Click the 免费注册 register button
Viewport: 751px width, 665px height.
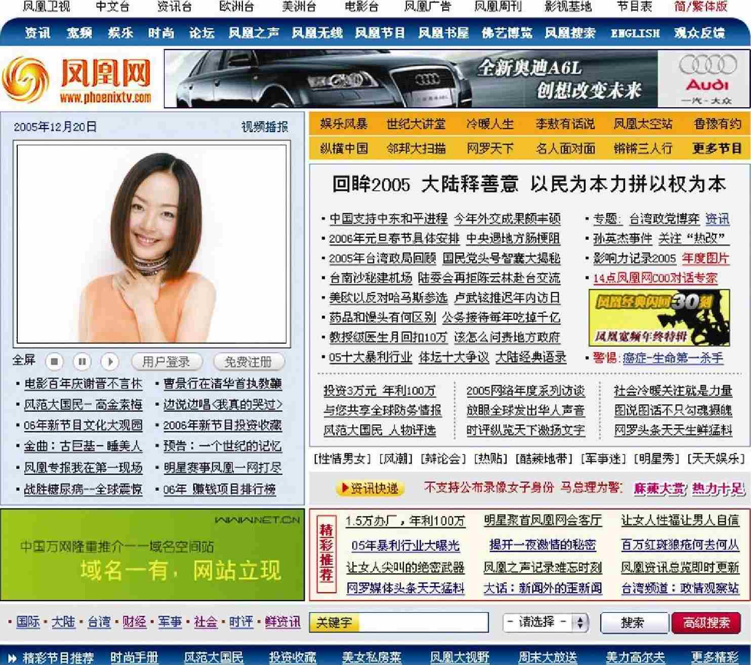[x=248, y=362]
